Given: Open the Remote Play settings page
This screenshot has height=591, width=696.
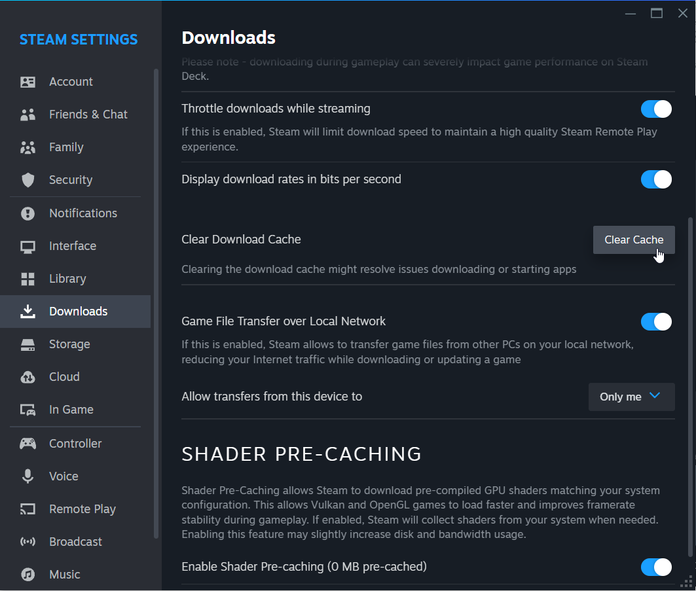Looking at the screenshot, I should 82,509.
